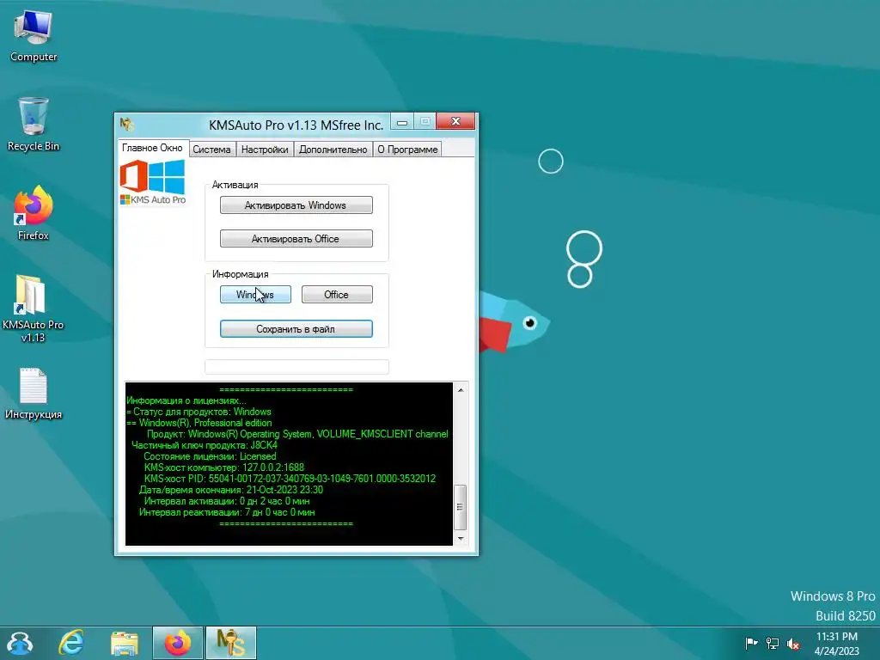This screenshot has height=660, width=880.
Task: Click log line 'Дата/время окончания: 21-Oct-2023 23:30'
Action: point(230,490)
